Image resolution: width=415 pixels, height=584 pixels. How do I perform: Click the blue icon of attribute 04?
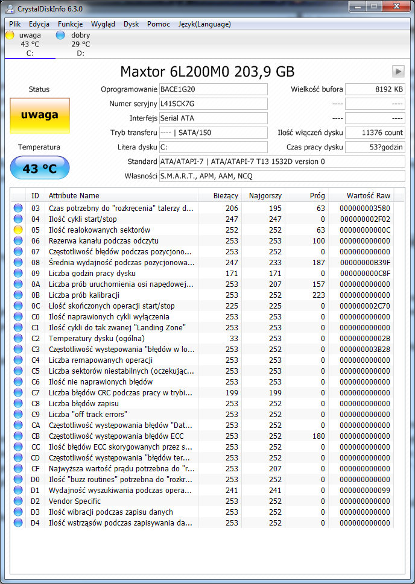point(18,219)
